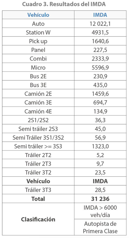This screenshot has height=238, width=129.
Task: Click the value 12 022,1
Action: tap(100, 24)
